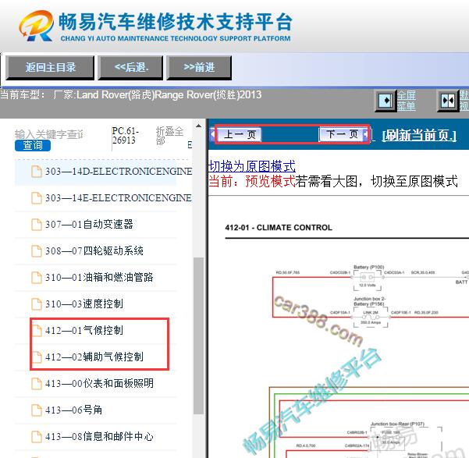Click the 折叠全部 collapse all link
This screenshot has height=458, width=469.
click(x=169, y=136)
